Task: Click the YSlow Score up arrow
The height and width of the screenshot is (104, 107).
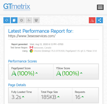Action: [81, 73]
